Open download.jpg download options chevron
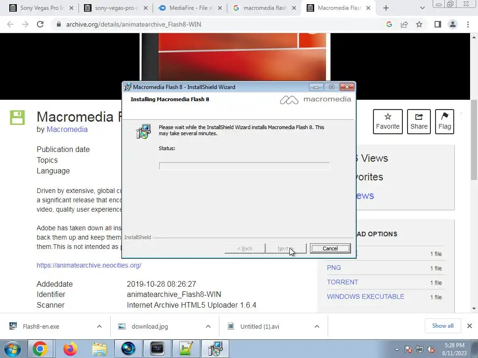The image size is (478, 358). tap(208, 326)
